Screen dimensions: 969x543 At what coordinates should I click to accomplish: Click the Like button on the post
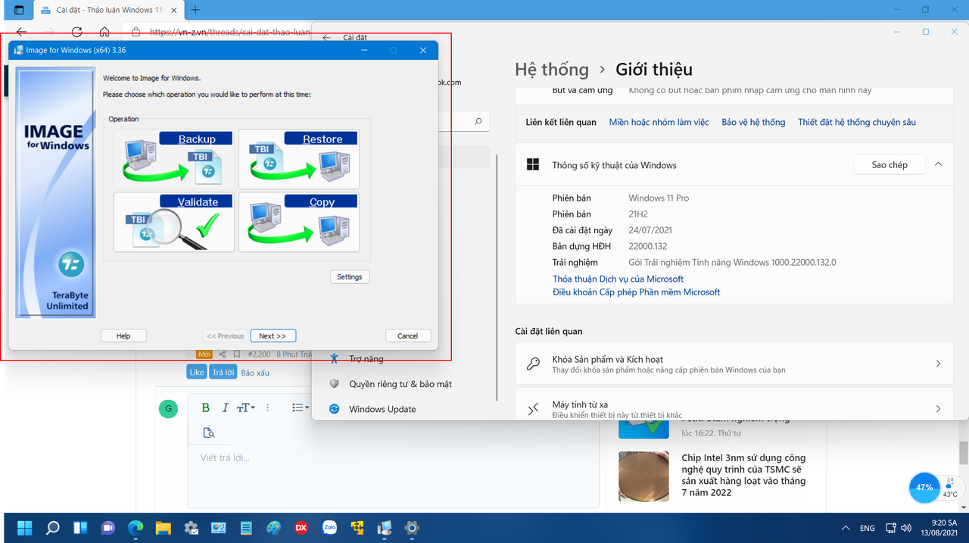point(197,373)
